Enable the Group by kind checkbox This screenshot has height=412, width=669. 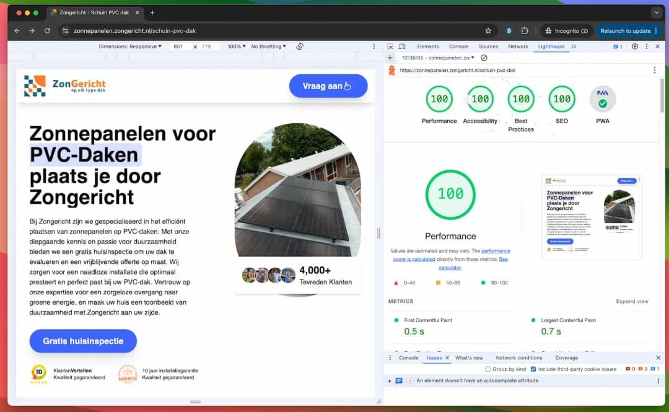[x=488, y=369]
